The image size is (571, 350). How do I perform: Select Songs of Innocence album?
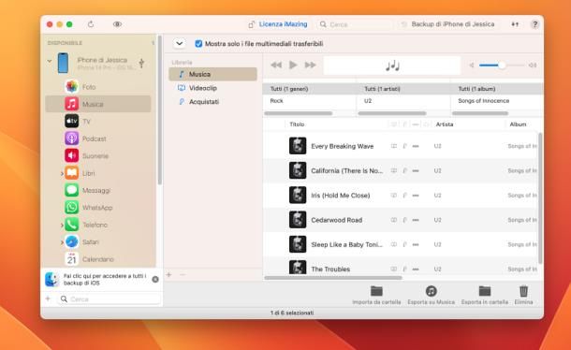click(497, 101)
